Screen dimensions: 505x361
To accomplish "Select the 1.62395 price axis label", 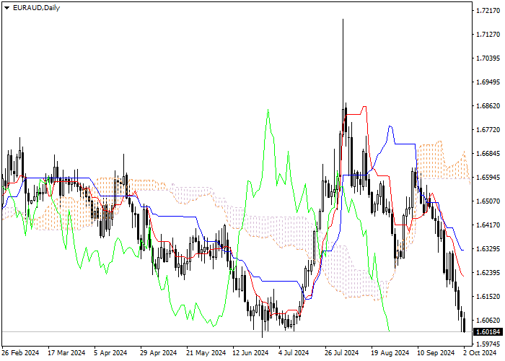I will (488, 273).
